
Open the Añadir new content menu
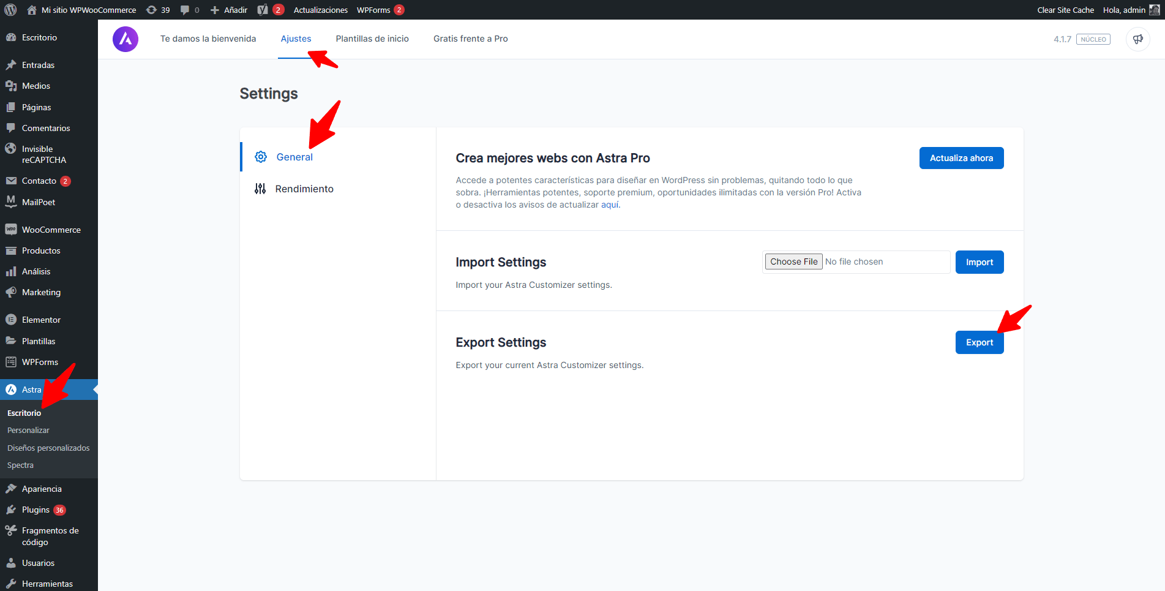click(x=229, y=10)
